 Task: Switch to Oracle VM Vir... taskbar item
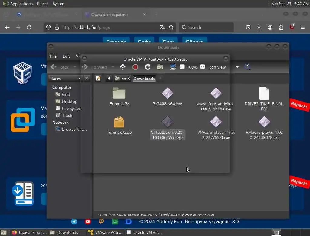(144, 232)
